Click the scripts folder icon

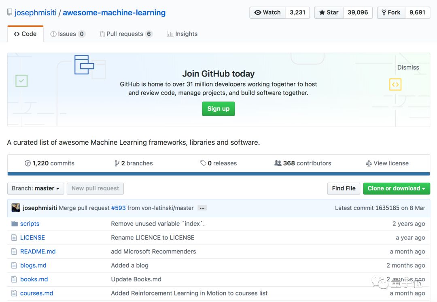[15, 224]
